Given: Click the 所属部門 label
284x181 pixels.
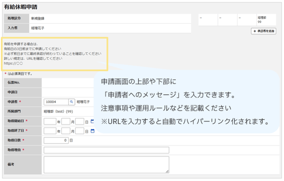Looking at the screenshot, I should click(14, 111).
